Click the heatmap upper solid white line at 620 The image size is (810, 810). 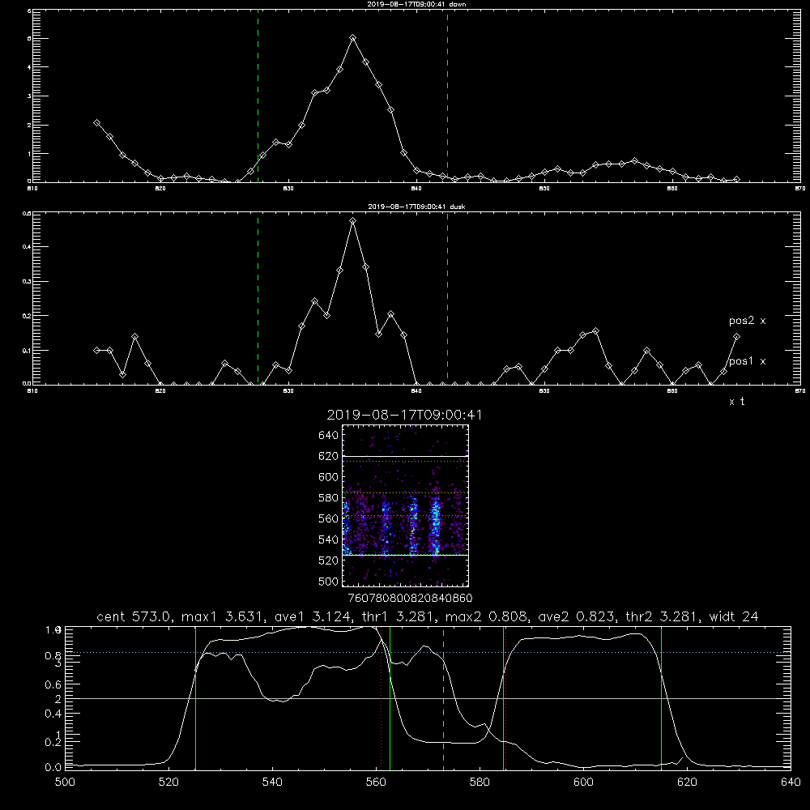405,456
